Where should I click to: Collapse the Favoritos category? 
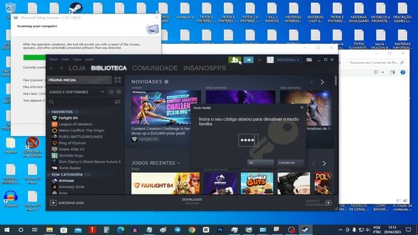tap(49, 112)
